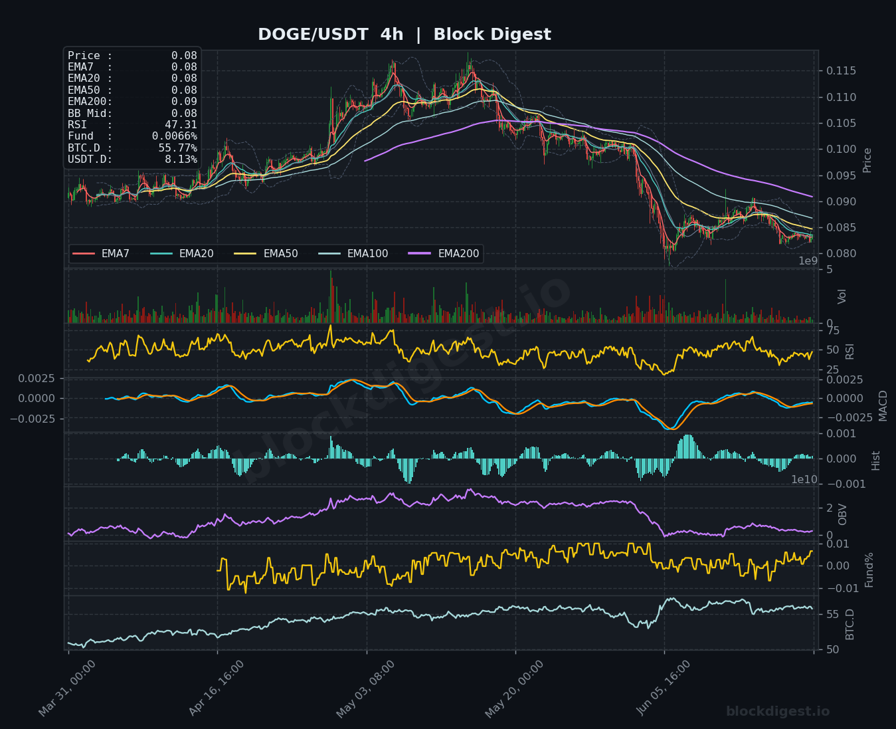896x729 pixels.
Task: Click the Fund value 0.0066% in the info box
Action: pos(174,136)
